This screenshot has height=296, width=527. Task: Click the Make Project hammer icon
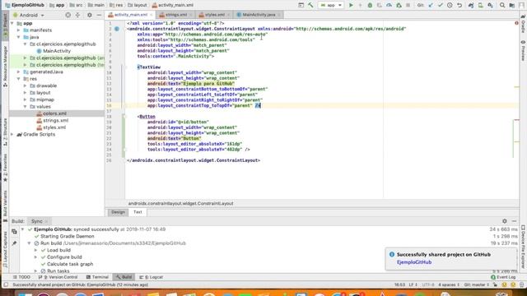tap(310, 5)
